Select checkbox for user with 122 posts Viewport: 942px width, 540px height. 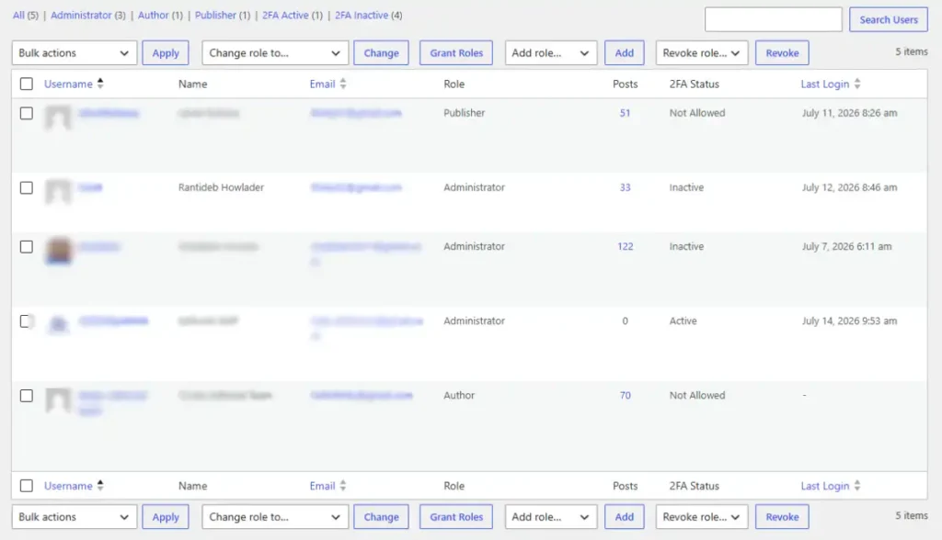[x=27, y=247]
